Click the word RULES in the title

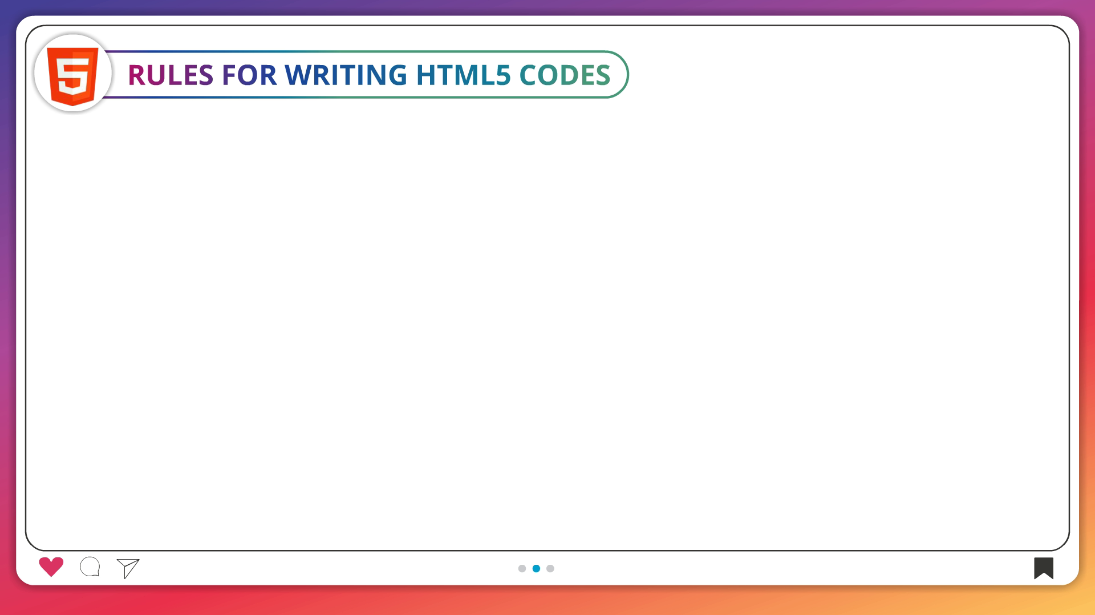pyautogui.click(x=170, y=75)
